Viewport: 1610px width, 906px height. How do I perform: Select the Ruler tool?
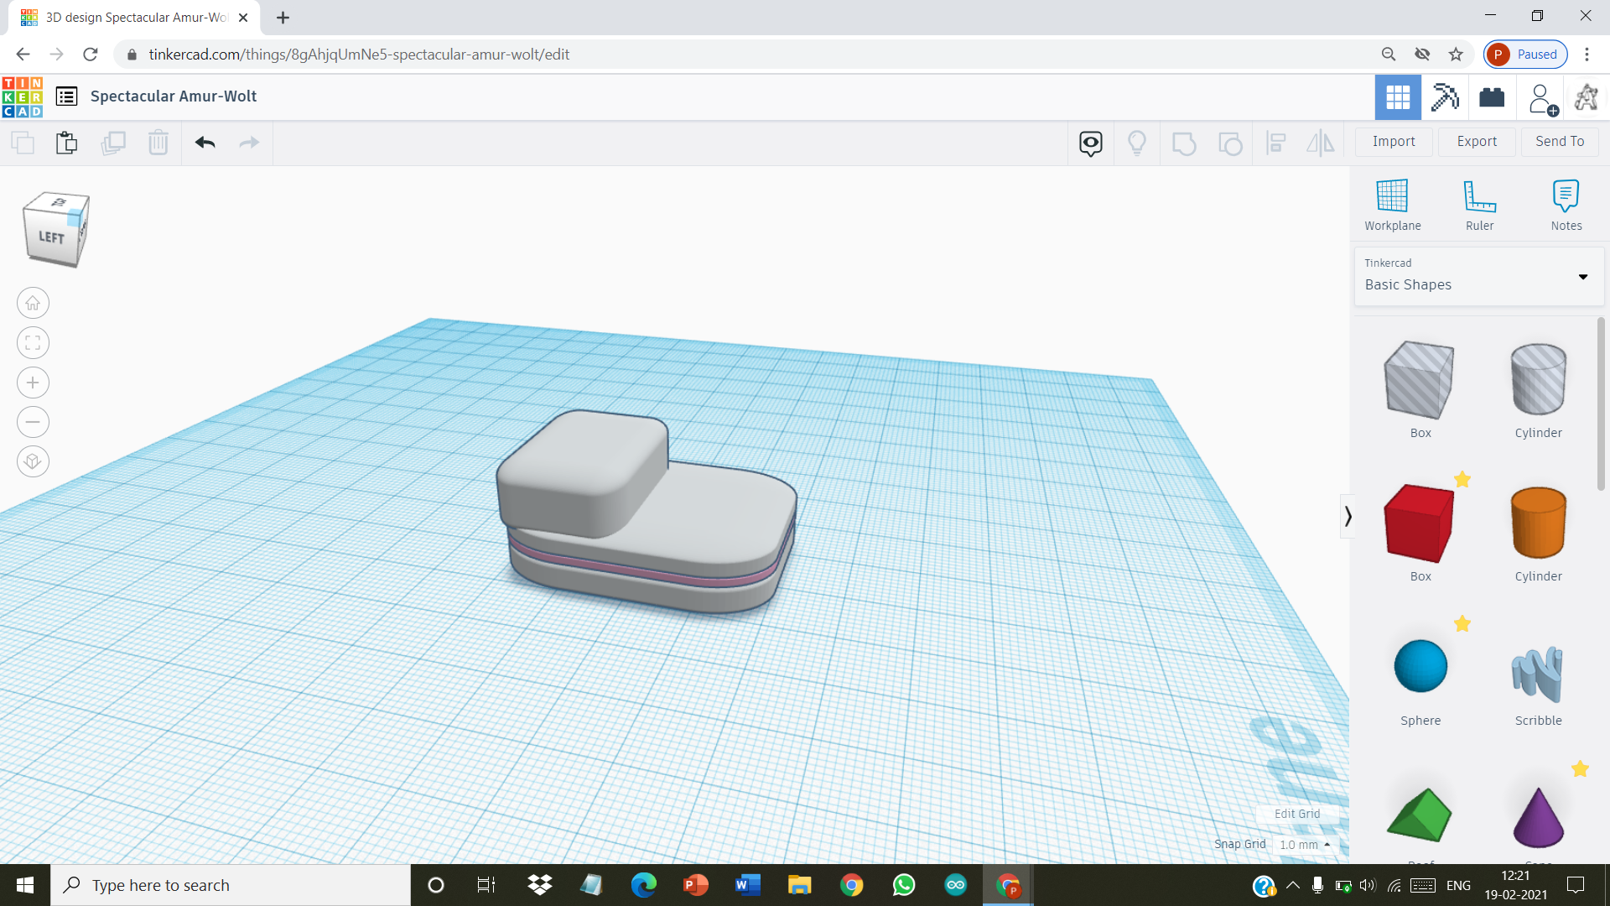(1479, 197)
